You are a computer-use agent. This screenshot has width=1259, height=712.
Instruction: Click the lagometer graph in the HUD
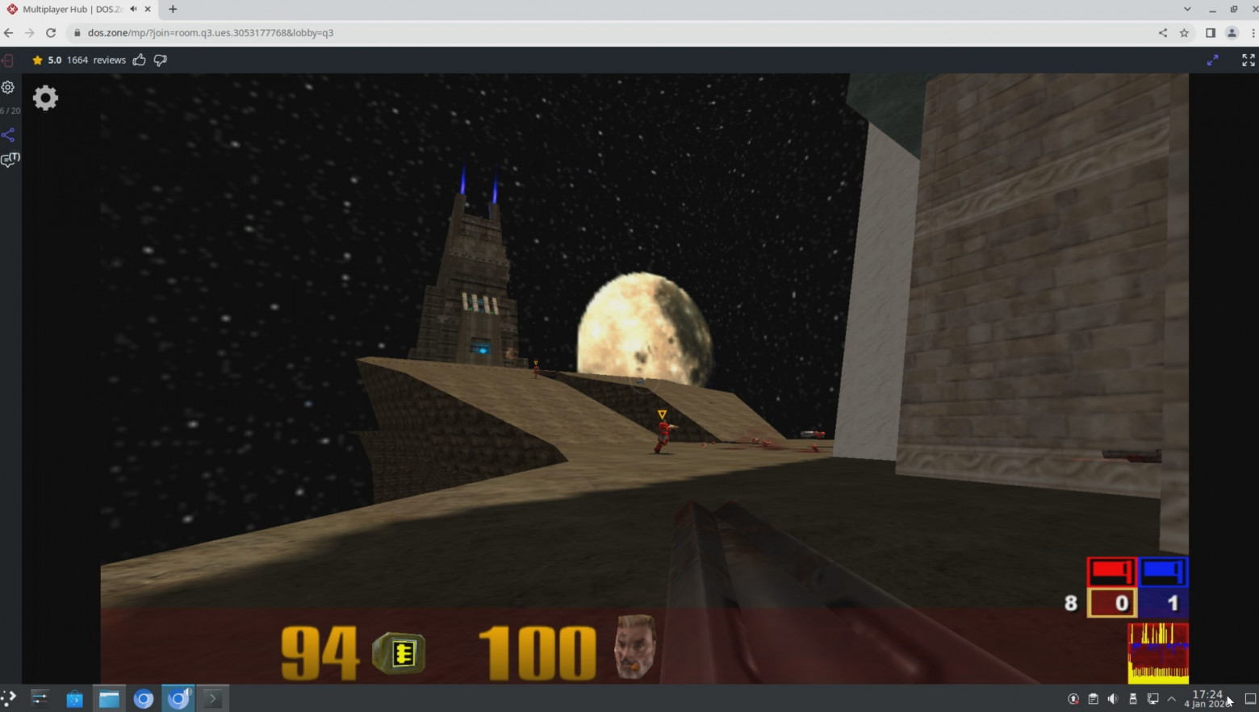point(1158,653)
